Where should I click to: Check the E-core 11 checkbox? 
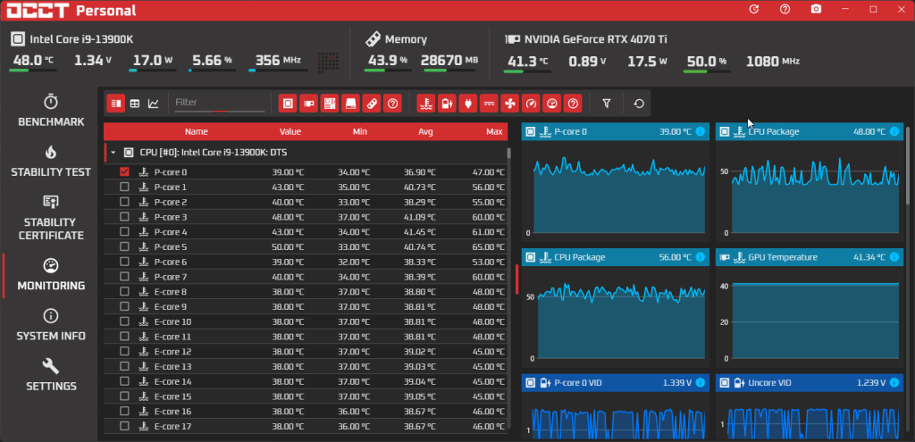click(x=124, y=337)
